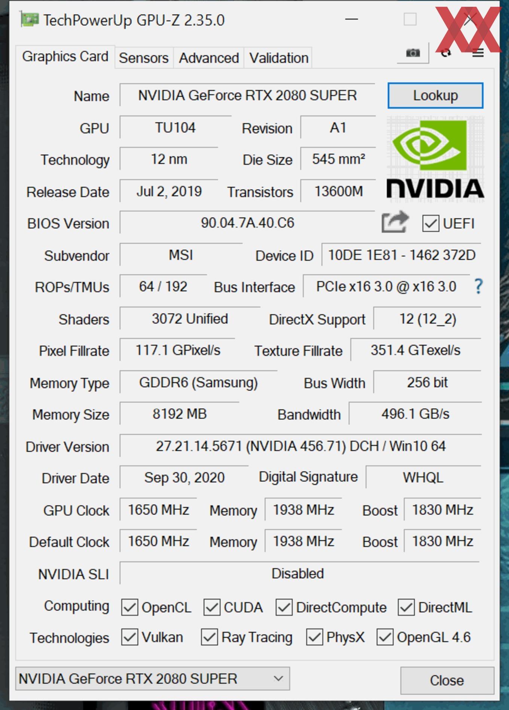The height and width of the screenshot is (710, 509).
Task: Click the Bandwidth value 496.1 GB/s
Action: point(415,414)
